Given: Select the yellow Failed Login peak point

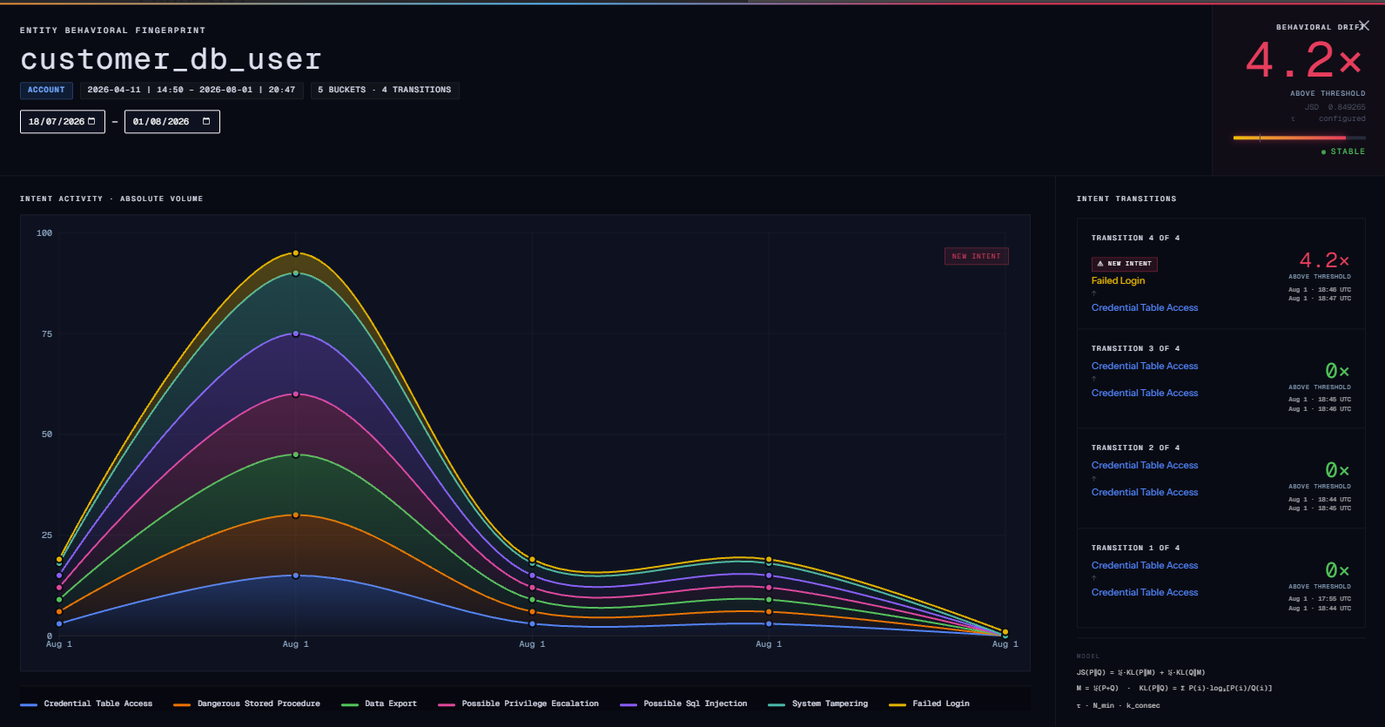Looking at the screenshot, I should pyautogui.click(x=296, y=253).
